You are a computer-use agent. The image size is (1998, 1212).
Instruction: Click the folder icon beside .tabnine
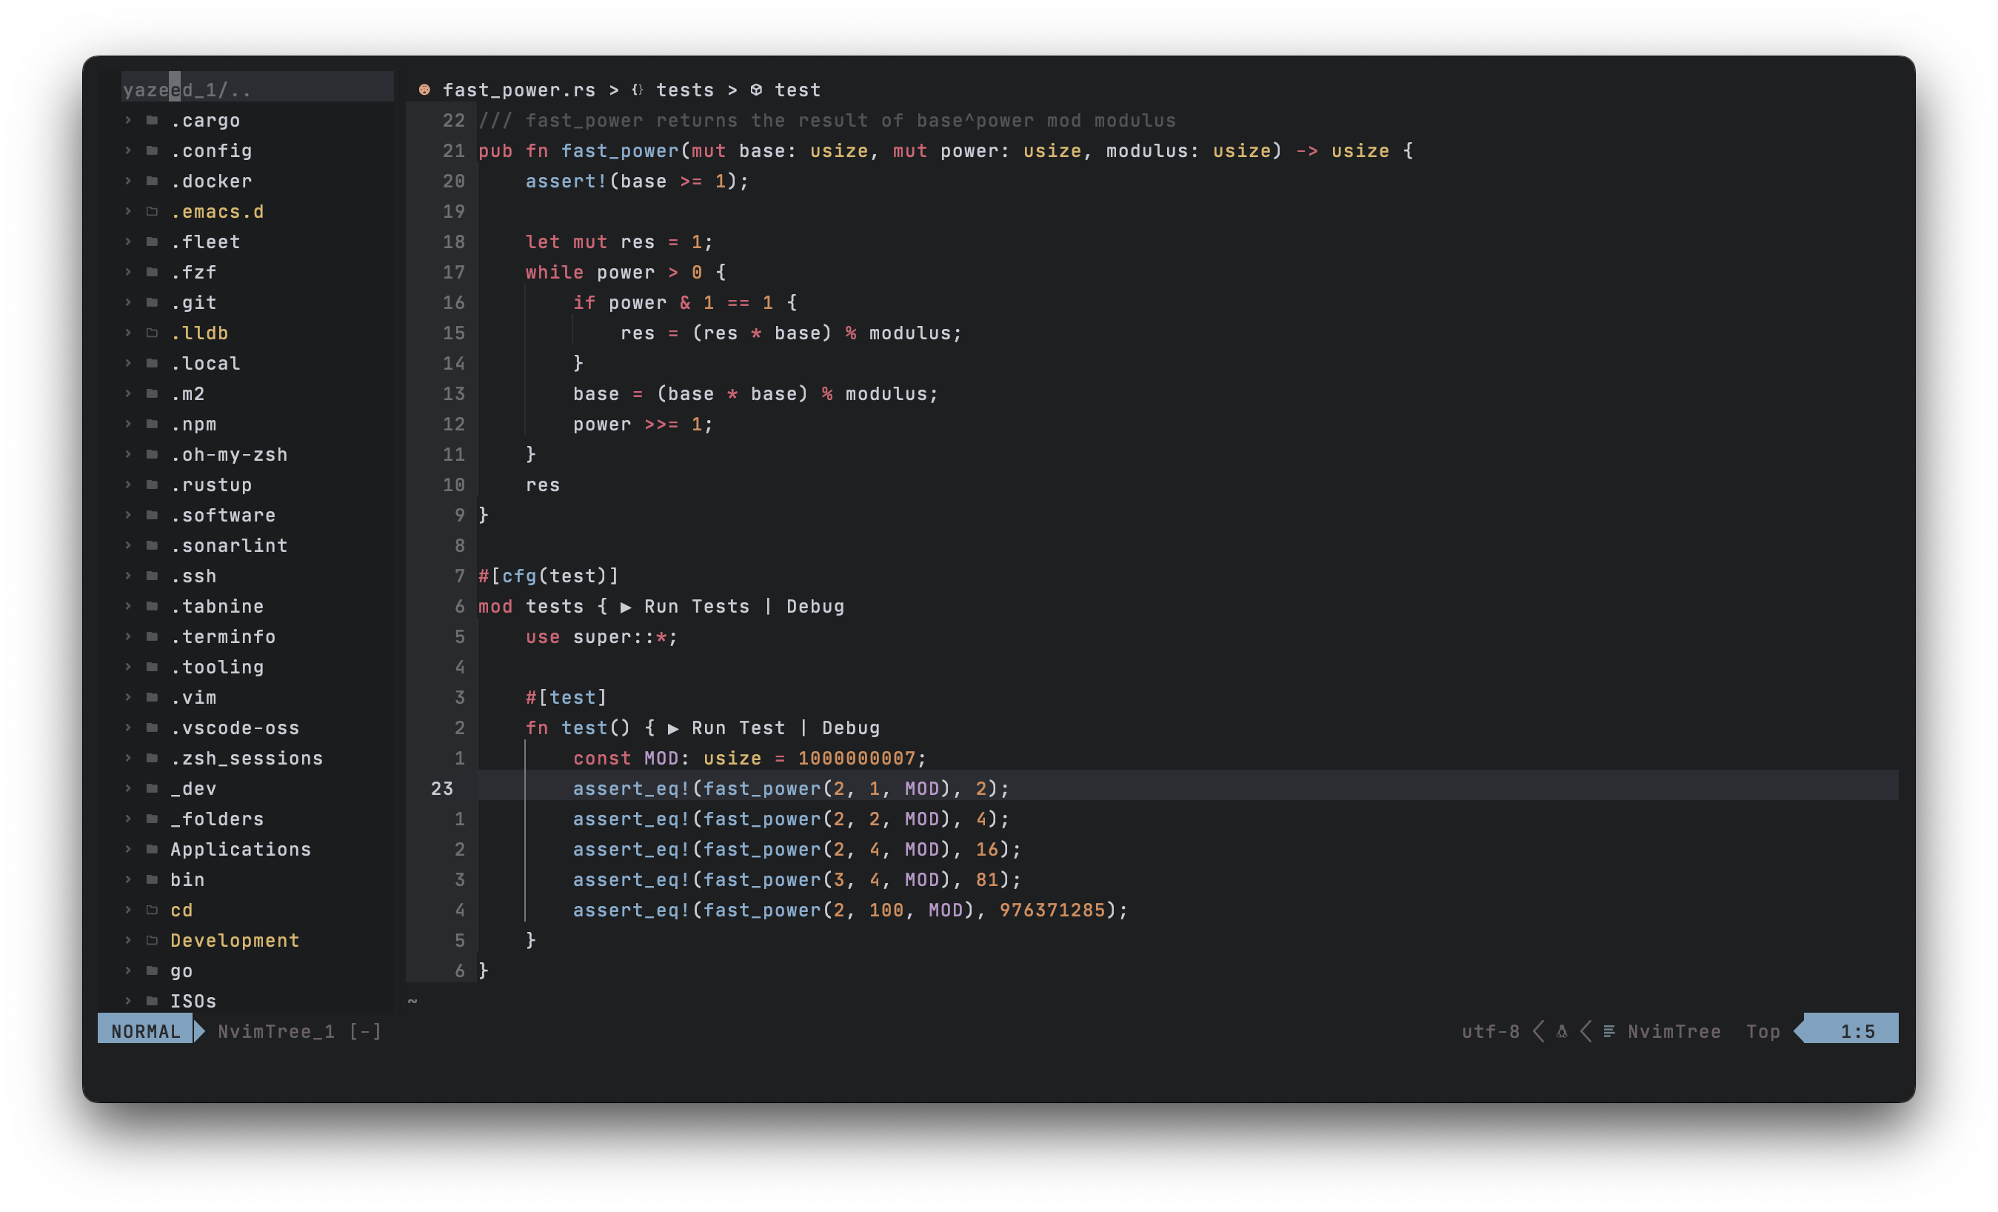152,606
